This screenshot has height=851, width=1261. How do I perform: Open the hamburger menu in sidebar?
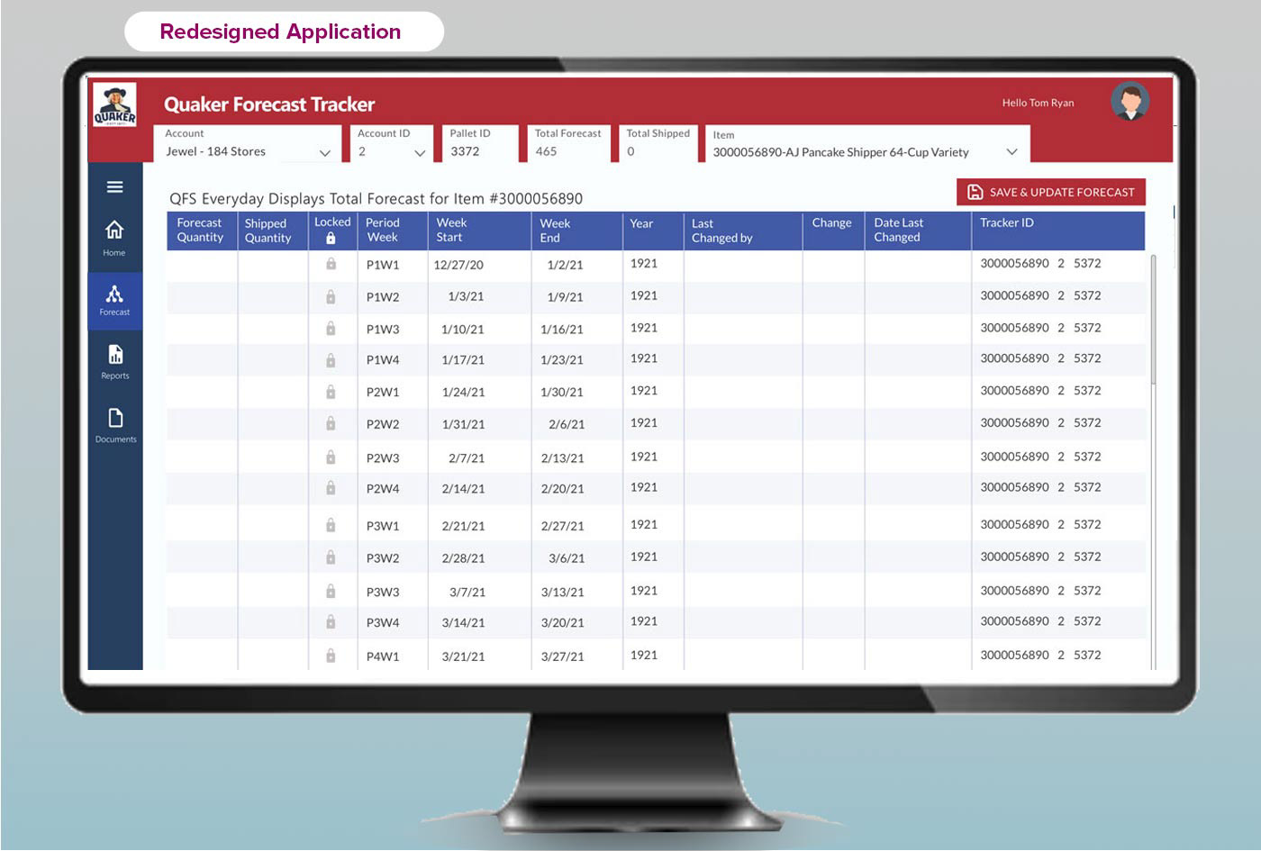pos(114,187)
